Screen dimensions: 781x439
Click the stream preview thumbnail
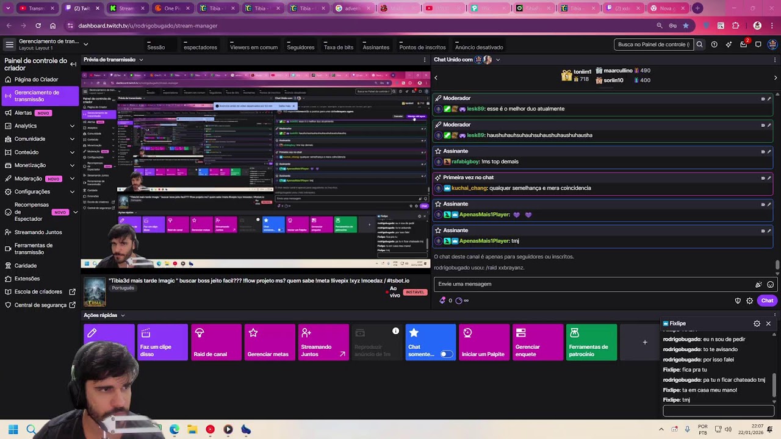pyautogui.click(x=256, y=170)
